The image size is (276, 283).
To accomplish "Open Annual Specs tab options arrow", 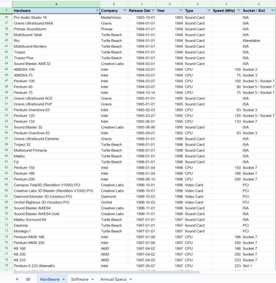I will click(131, 279).
